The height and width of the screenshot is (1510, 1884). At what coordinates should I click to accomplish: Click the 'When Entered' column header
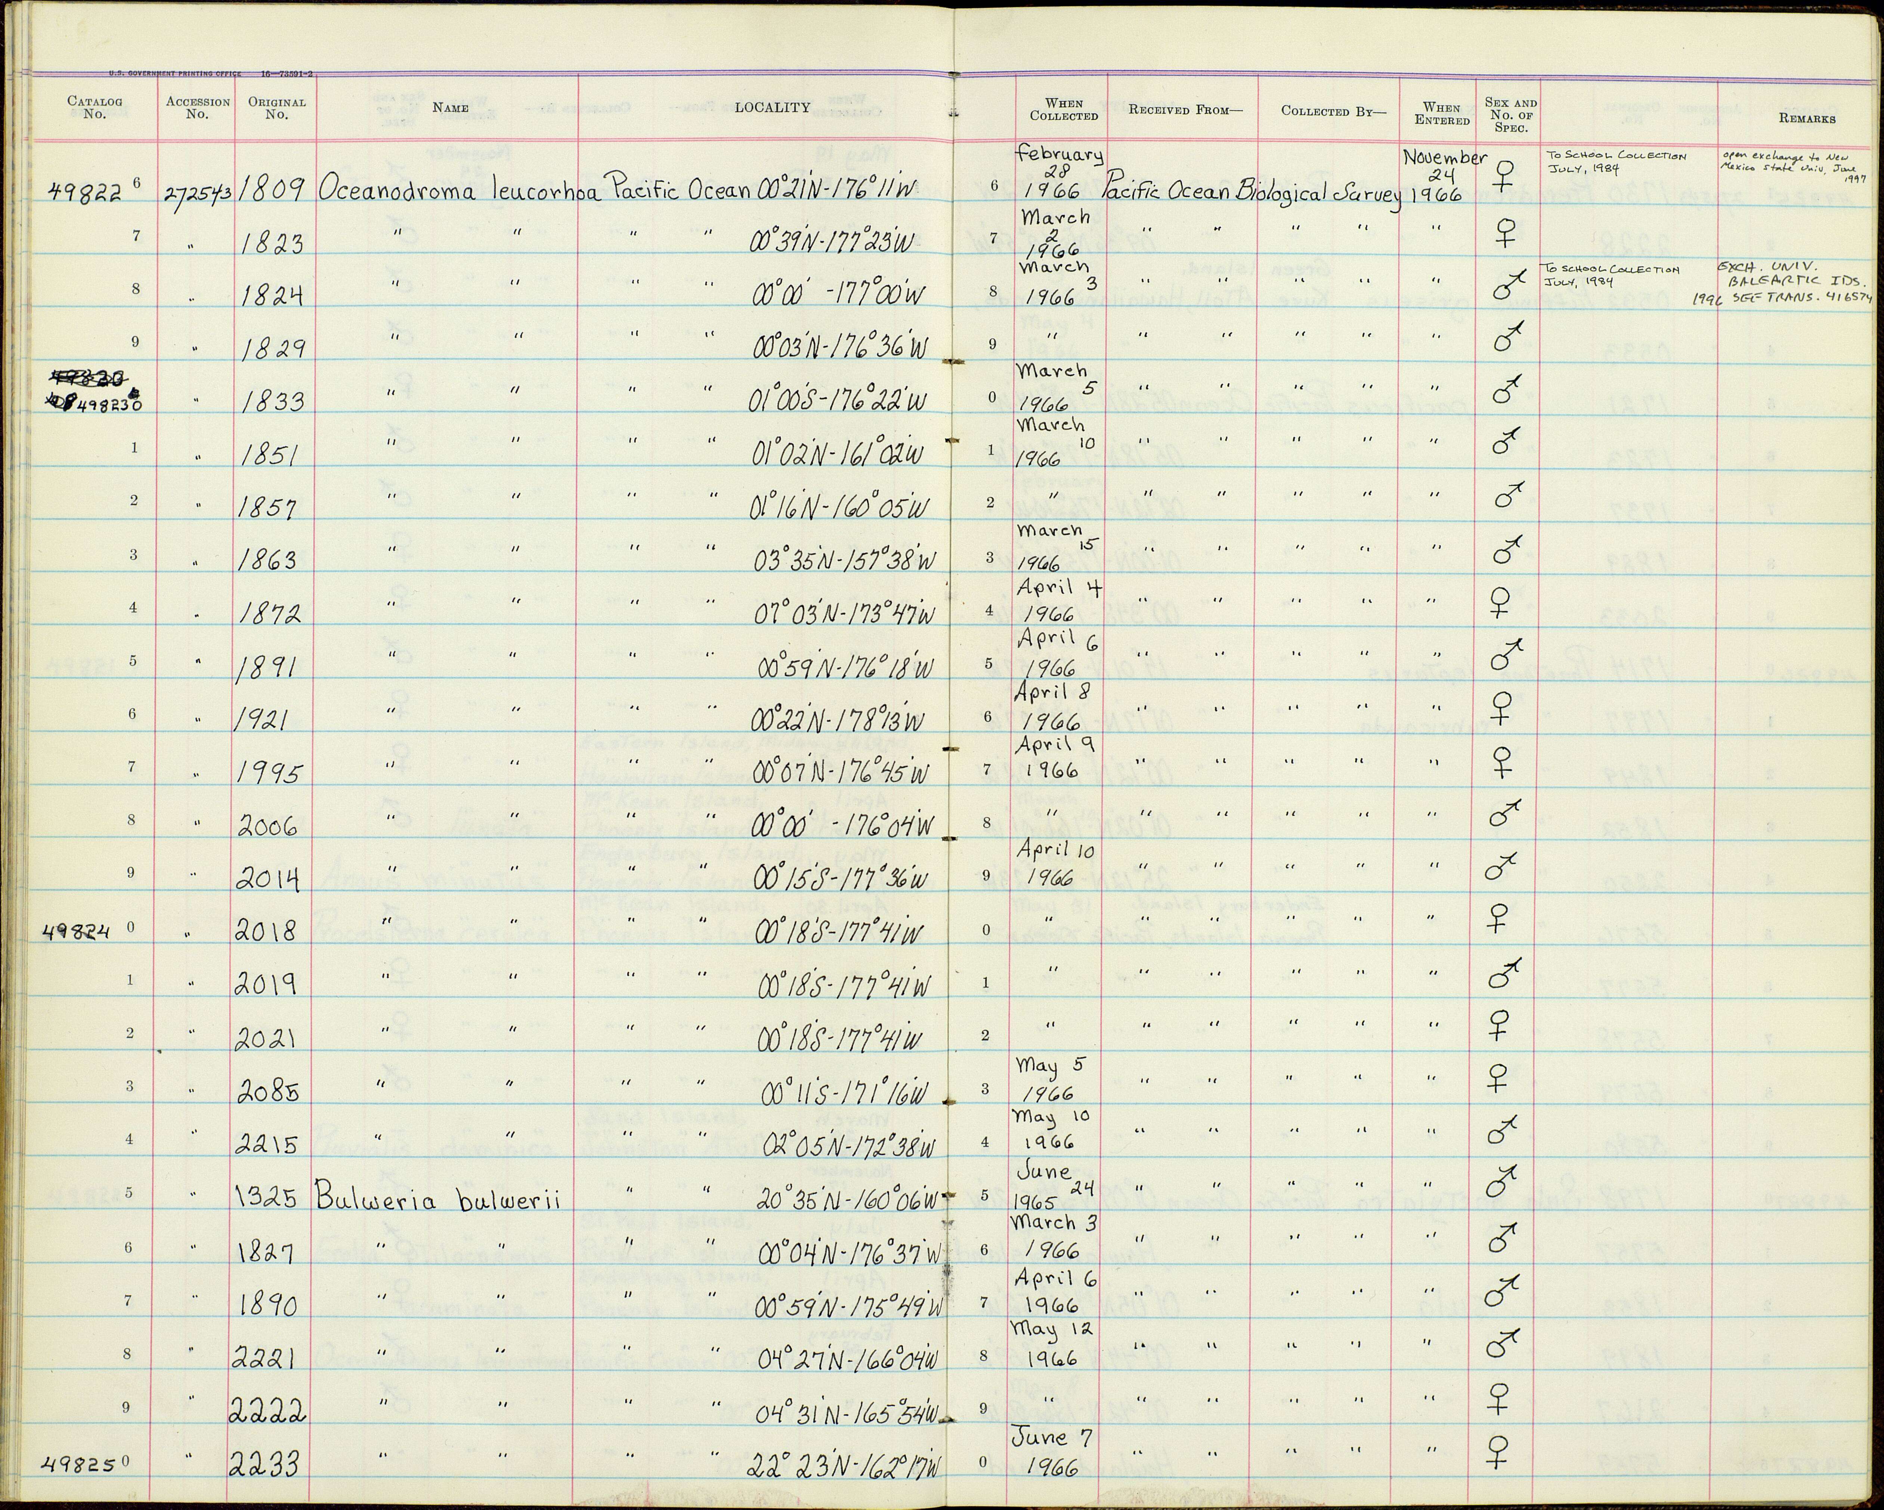tap(1442, 114)
